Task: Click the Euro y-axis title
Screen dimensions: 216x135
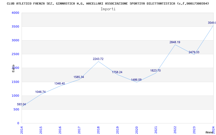Action: pyautogui.click(x=13, y=68)
